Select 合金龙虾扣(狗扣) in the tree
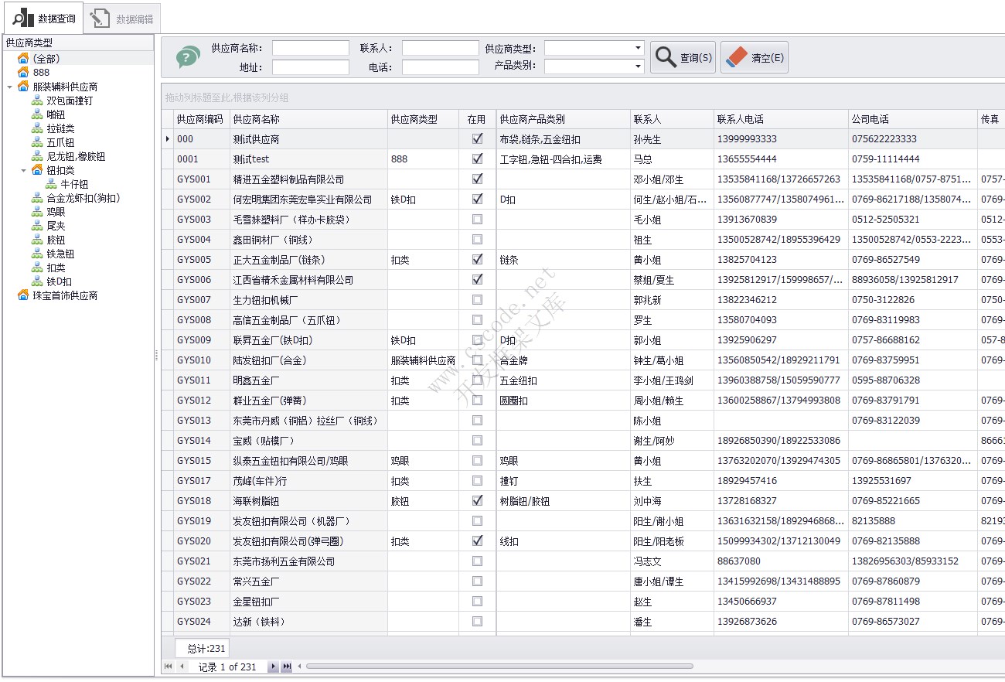1005x682 pixels. (x=83, y=198)
